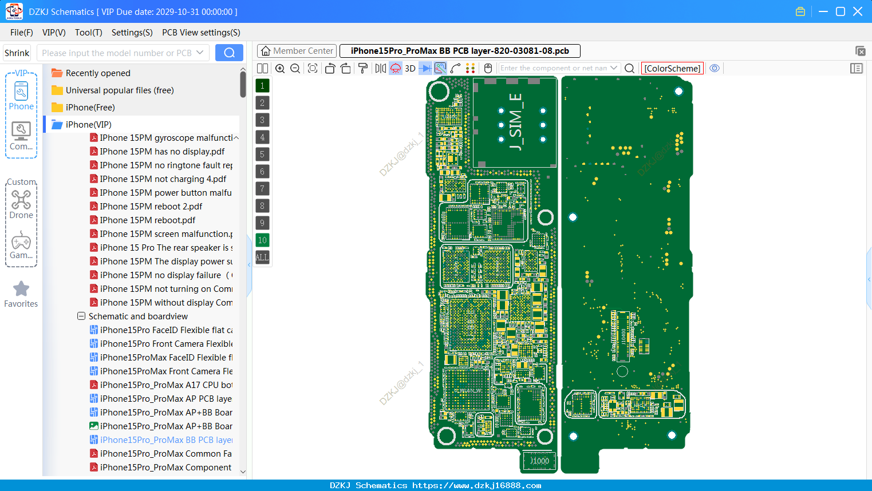Image resolution: width=872 pixels, height=491 pixels.
Task: Show PCB layer 8
Action: coord(262,206)
